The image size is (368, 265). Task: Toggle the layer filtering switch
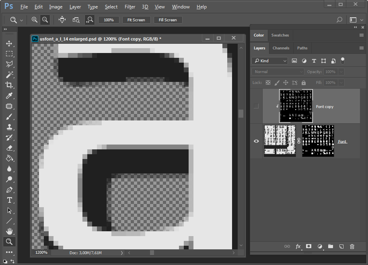343,61
